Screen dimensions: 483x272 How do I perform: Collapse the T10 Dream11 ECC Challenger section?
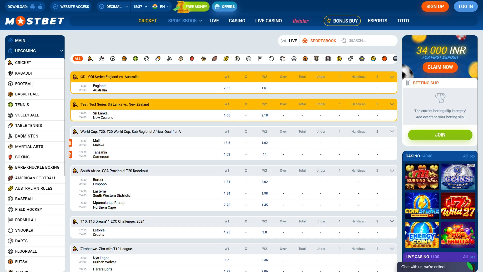click(392, 221)
